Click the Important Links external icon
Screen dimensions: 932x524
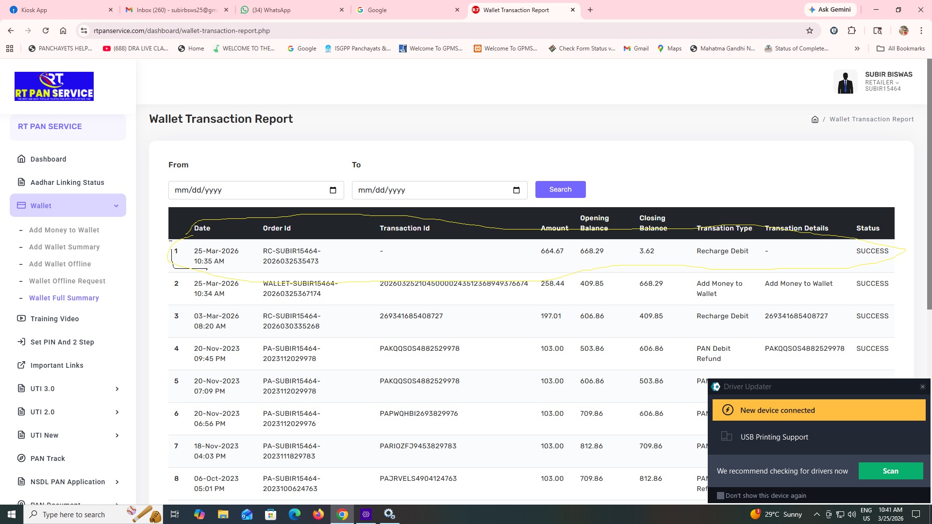click(21, 365)
